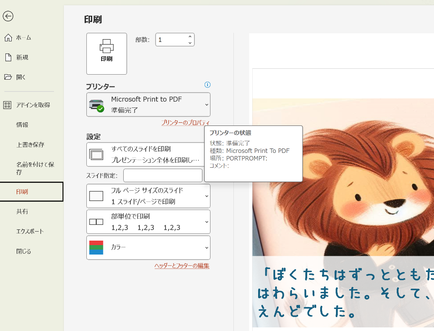This screenshot has width=434, height=331.
Task: Click the printer ready status icon
Action: pos(97,105)
